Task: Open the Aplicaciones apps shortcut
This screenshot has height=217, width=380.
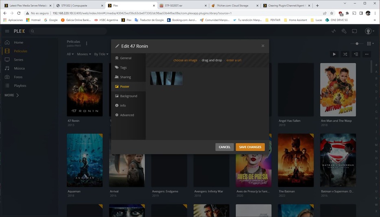Action: [13, 20]
